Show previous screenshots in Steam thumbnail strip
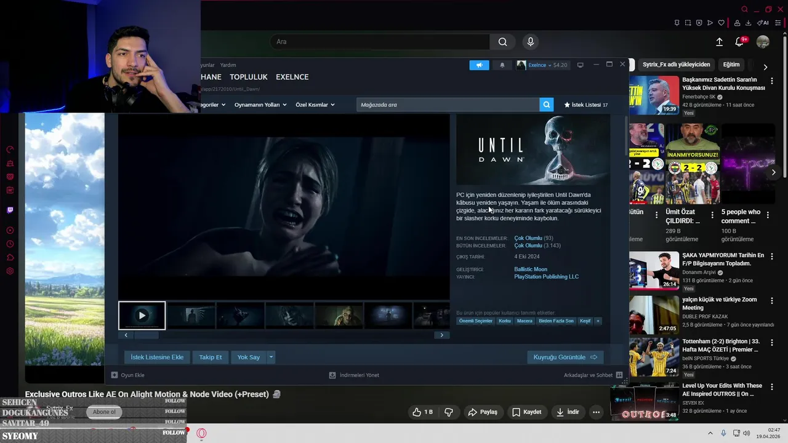The height and width of the screenshot is (443, 788). click(x=126, y=335)
